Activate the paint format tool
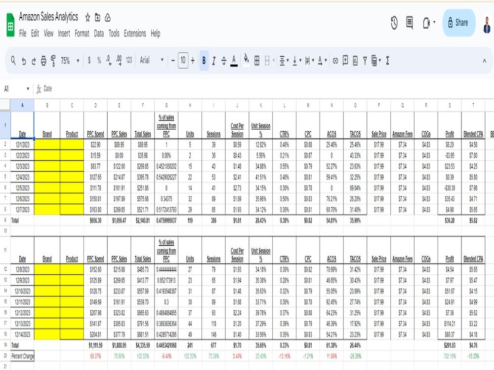 pos(53,60)
